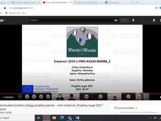This screenshot has width=161, height=121.
Task: Switch to the Google youtube.com search tab
Action: pos(88,2)
